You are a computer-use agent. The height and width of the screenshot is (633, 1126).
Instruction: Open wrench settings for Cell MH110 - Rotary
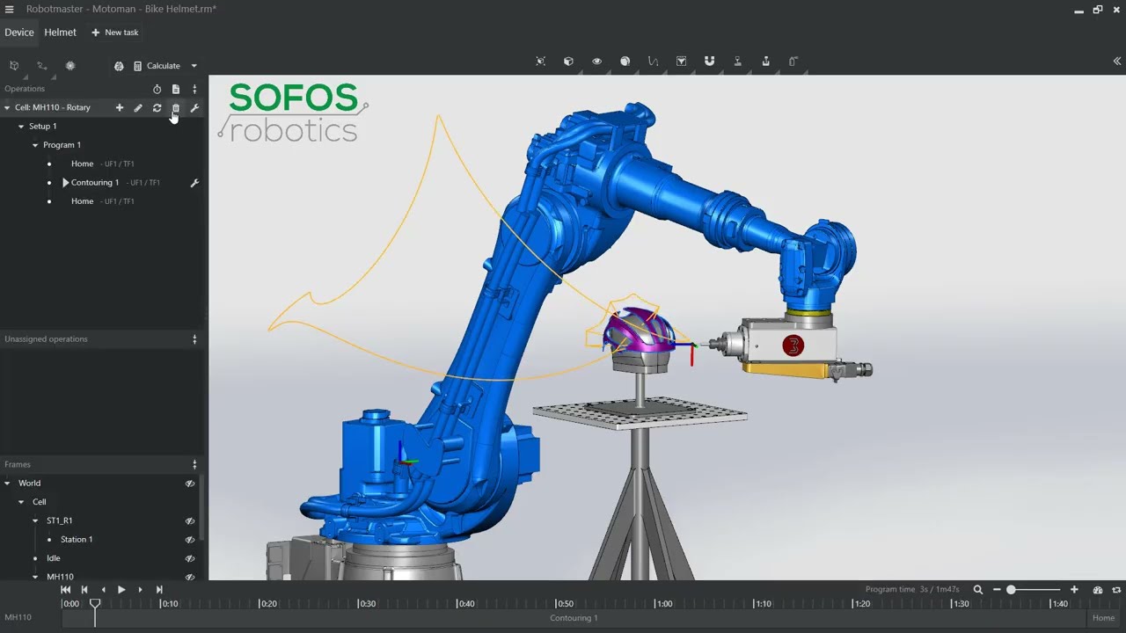point(194,108)
